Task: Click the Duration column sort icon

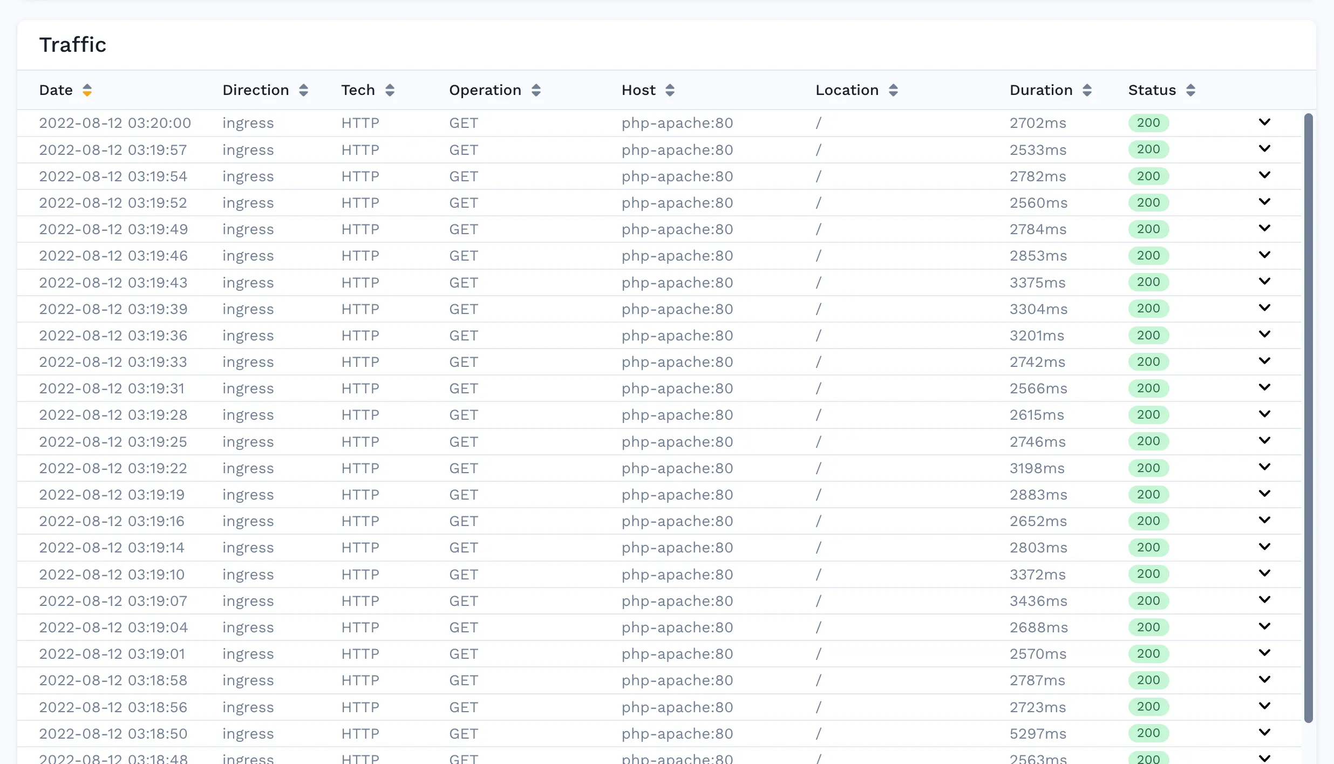Action: click(1087, 90)
